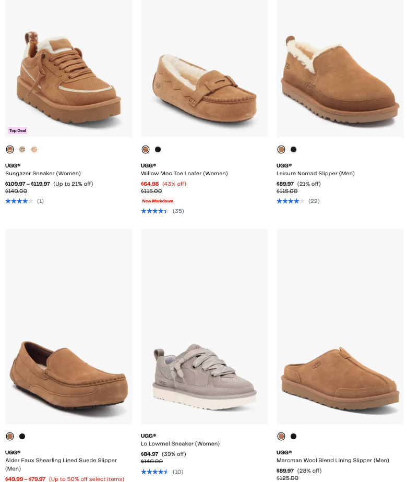Choose black swatch for Alder Suede Slipper
The height and width of the screenshot is (482, 407).
click(x=22, y=437)
